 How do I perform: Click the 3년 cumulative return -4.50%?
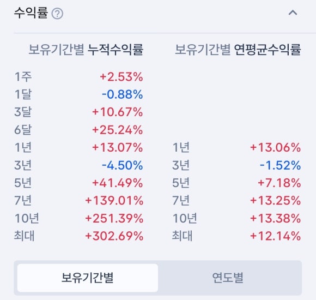click(123, 165)
